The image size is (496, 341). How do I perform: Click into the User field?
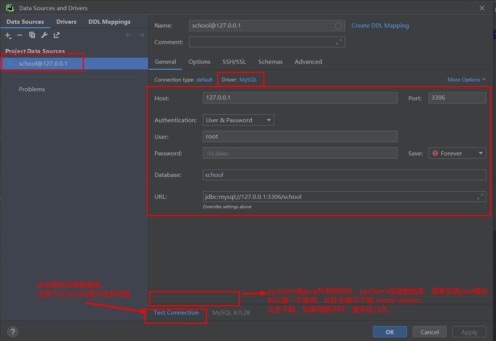click(x=300, y=137)
